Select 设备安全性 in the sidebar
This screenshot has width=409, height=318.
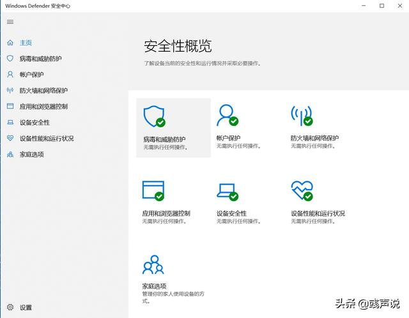click(35, 123)
